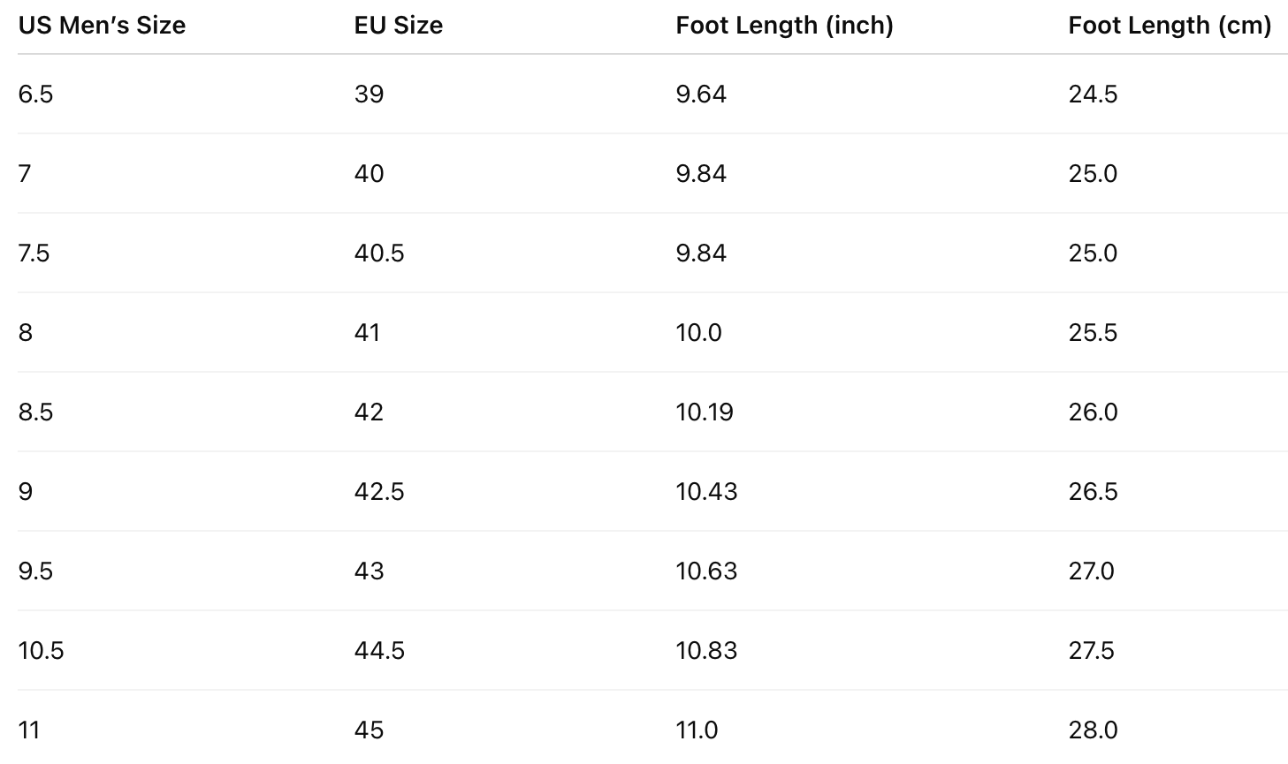1288x764 pixels.
Task: Select EU size 44.5 cell
Action: click(379, 651)
